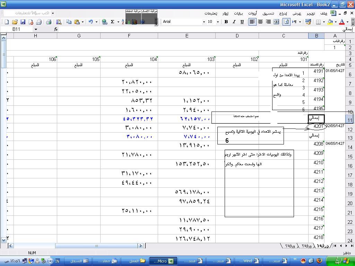Toggle Bold formatting
The width and height of the screenshot is (355, 266).
tap(226, 22)
